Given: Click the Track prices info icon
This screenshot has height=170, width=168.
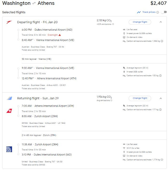Looking at the screenshot, I should 158,12.
